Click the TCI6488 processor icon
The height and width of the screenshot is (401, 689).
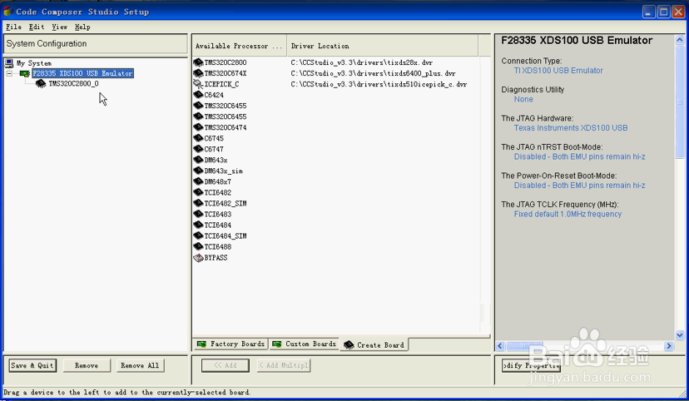point(198,246)
